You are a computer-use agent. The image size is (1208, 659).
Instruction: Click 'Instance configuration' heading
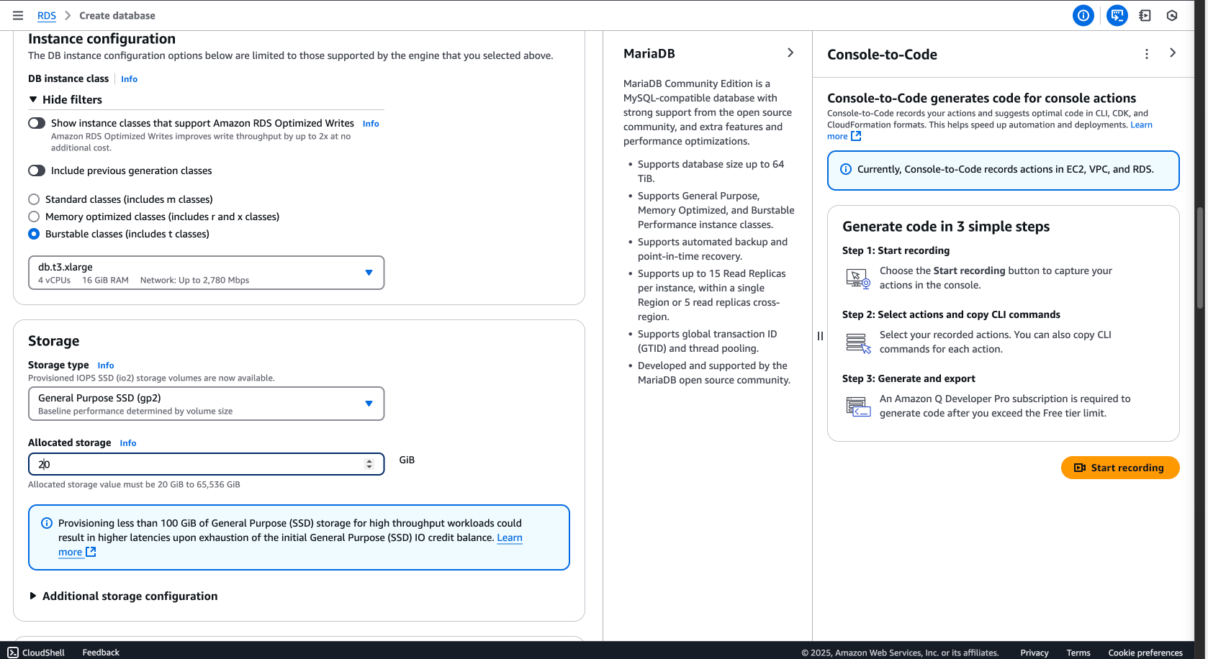[102, 39]
